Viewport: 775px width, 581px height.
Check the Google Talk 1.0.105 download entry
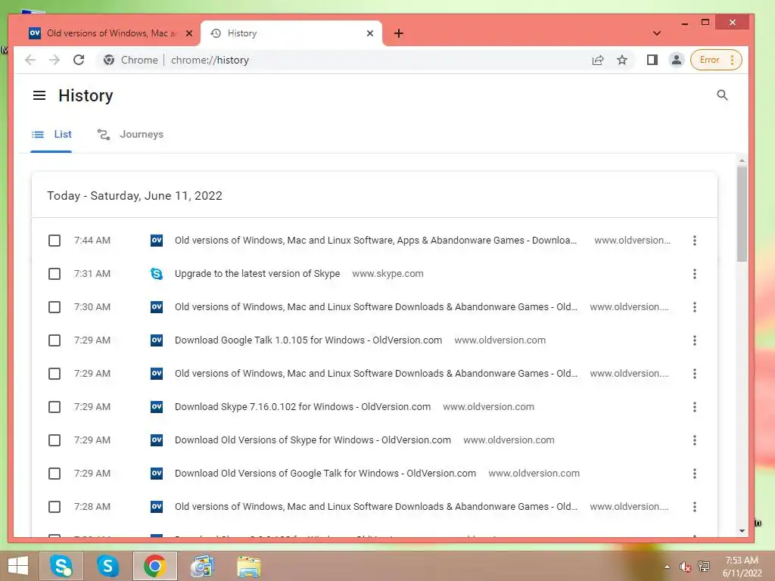coord(54,340)
